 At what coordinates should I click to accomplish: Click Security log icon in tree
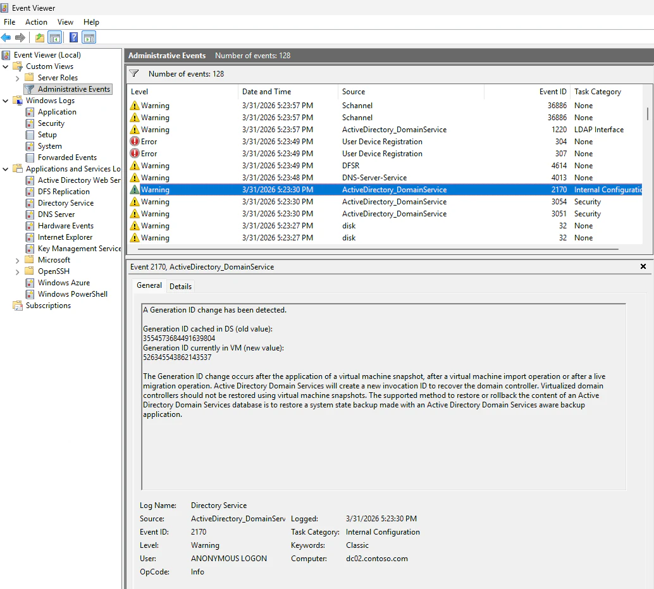[30, 123]
